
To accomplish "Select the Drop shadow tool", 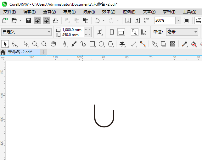I will (x=164, y=44).
